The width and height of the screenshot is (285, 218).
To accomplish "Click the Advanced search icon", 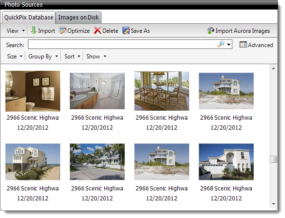I will [x=243, y=45].
